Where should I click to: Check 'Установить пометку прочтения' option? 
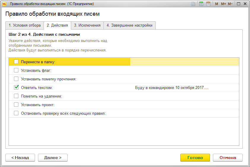[x=16, y=79]
